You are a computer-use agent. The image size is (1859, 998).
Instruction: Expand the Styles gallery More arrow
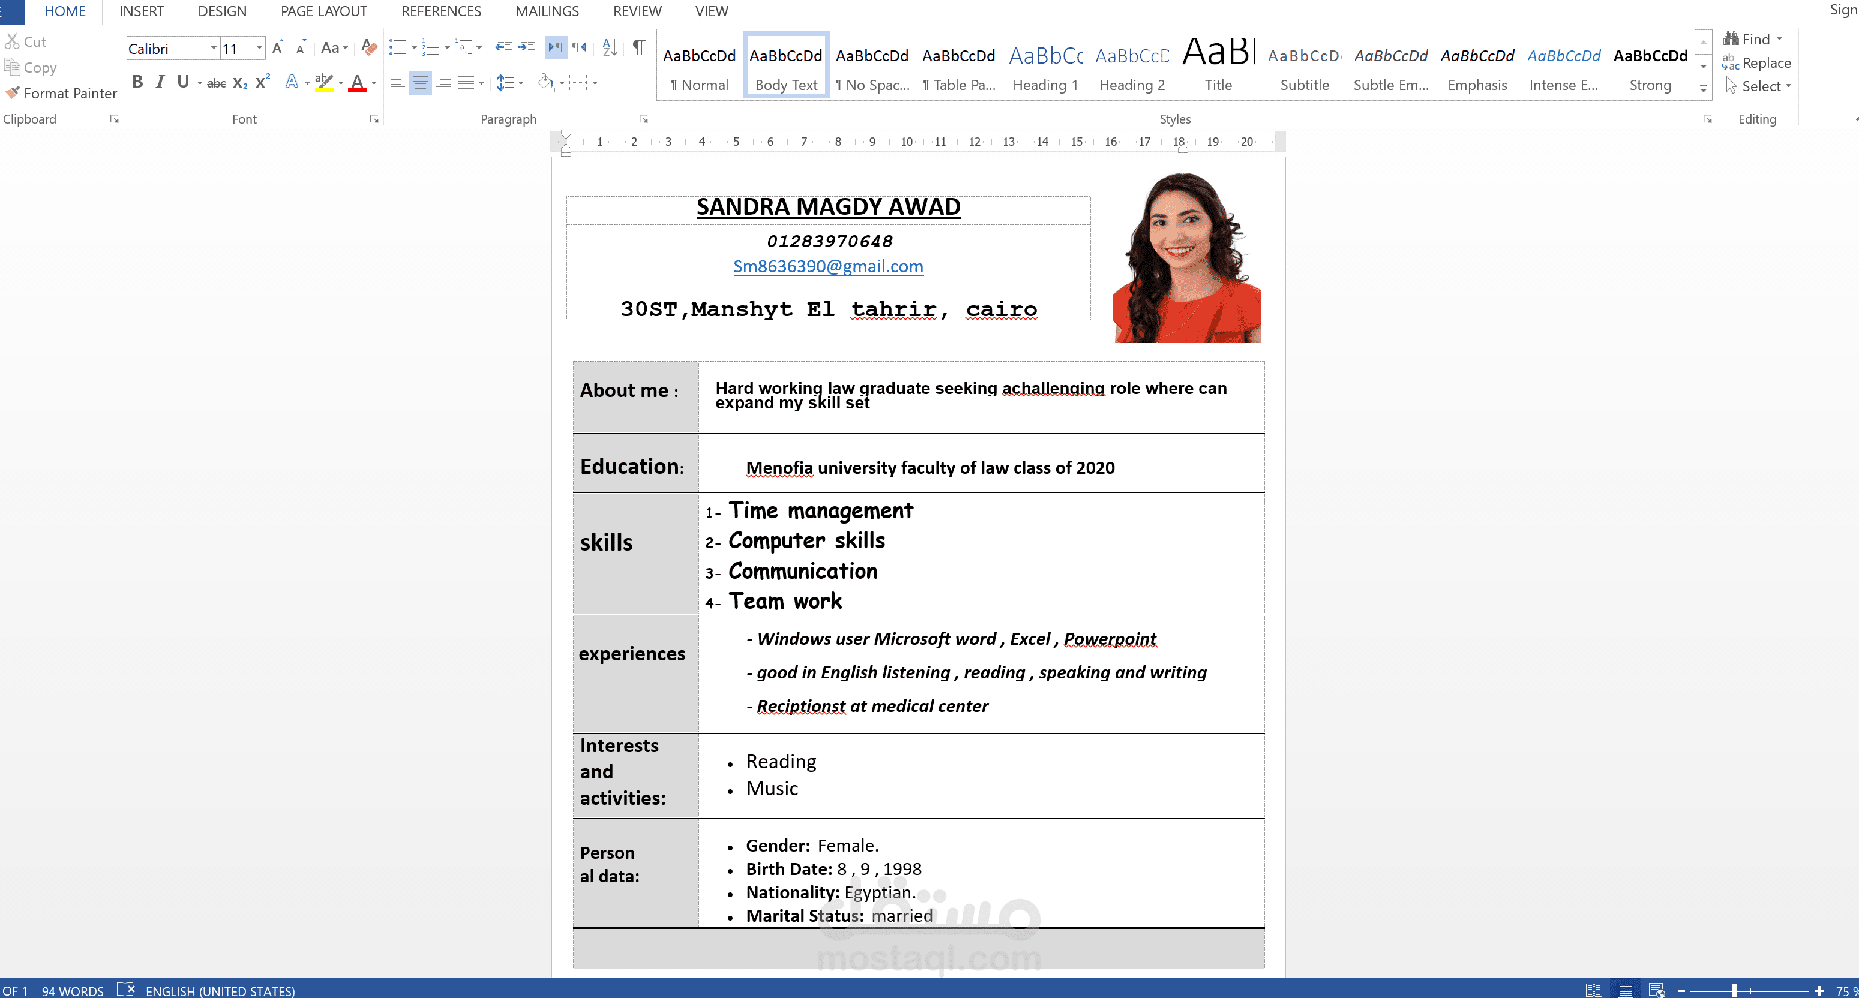click(1703, 89)
